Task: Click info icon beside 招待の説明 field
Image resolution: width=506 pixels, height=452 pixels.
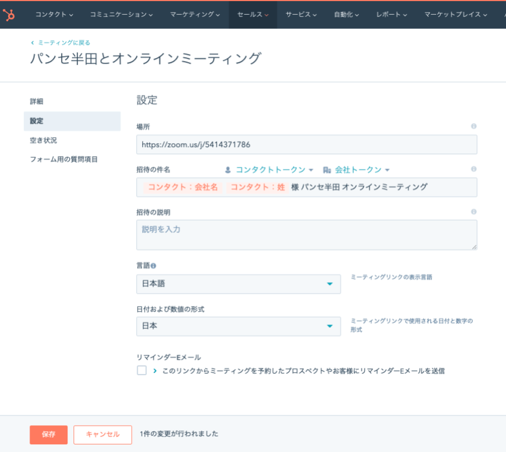Action: pos(473,212)
